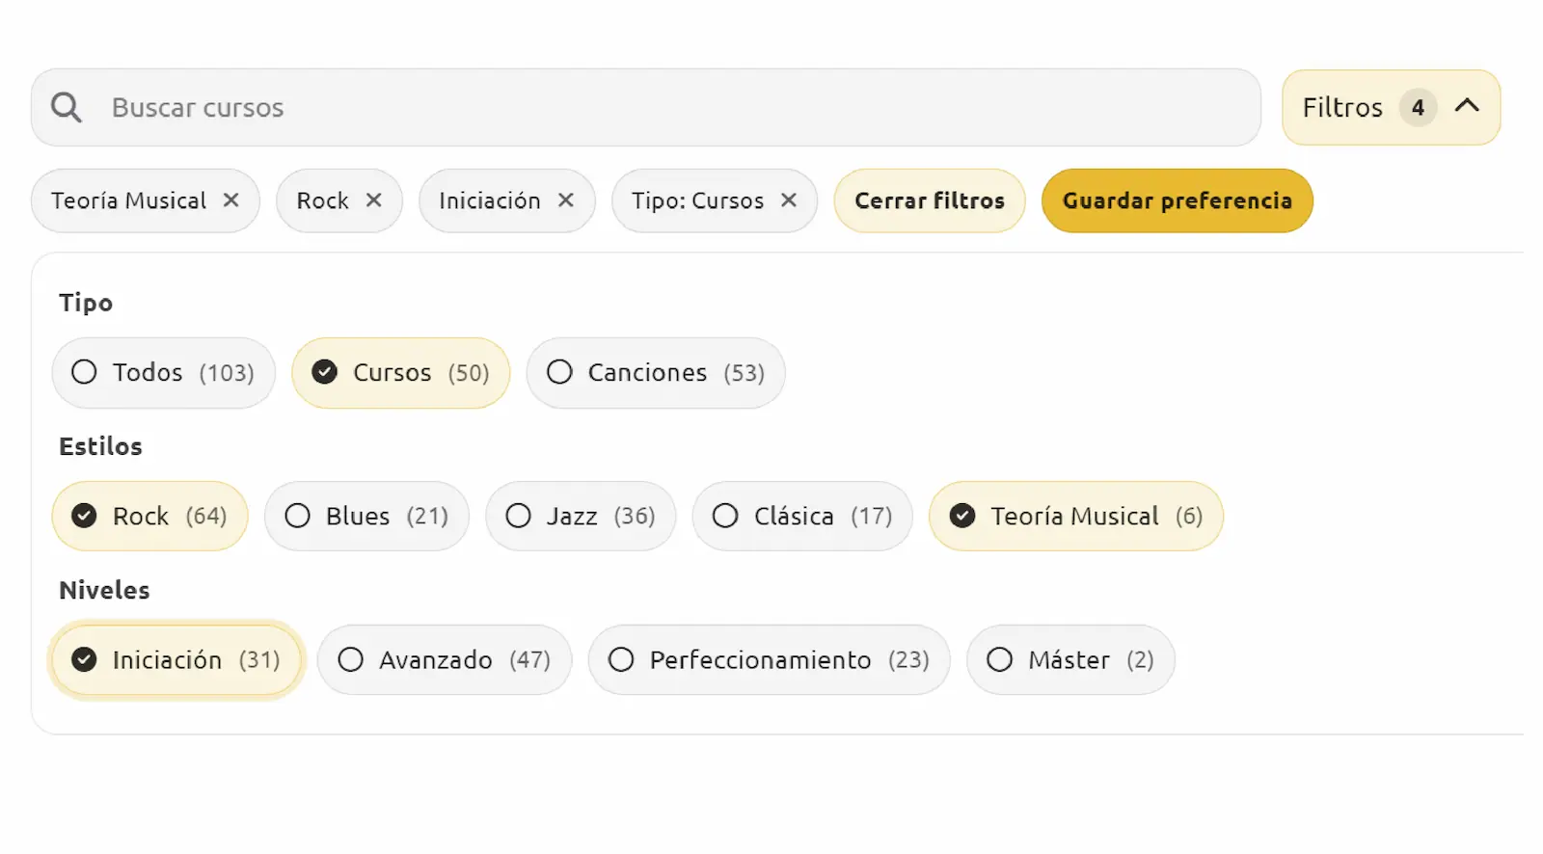Click the search magnifier icon
Viewport: 1543px width, 854px height.
click(67, 107)
